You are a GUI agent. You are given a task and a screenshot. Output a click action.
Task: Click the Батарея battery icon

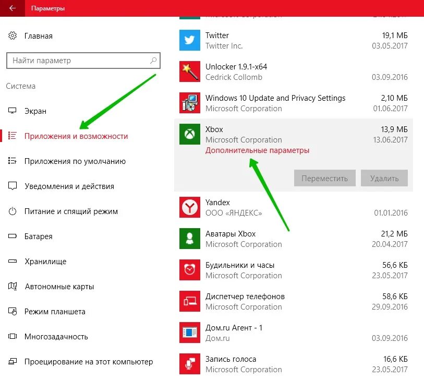click(x=13, y=236)
